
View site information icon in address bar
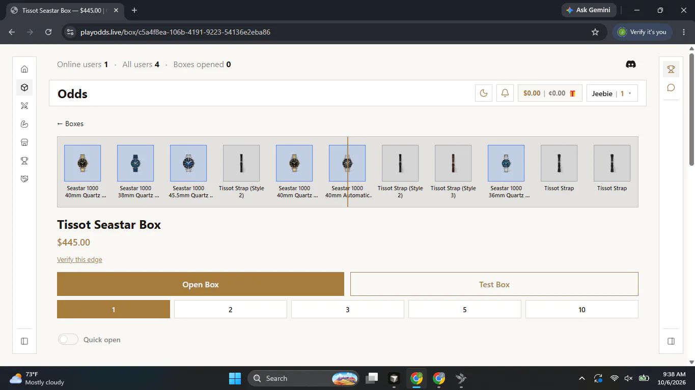[x=70, y=32]
